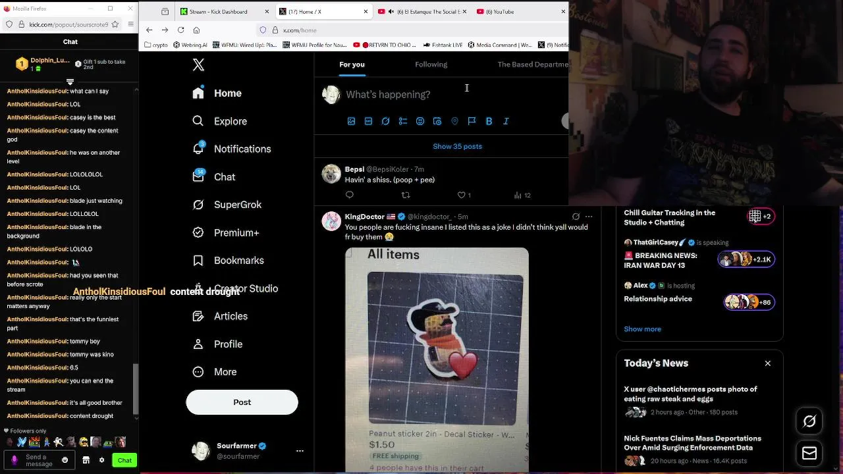Go to Firefox home page button
The height and width of the screenshot is (474, 843).
pyautogui.click(x=196, y=30)
